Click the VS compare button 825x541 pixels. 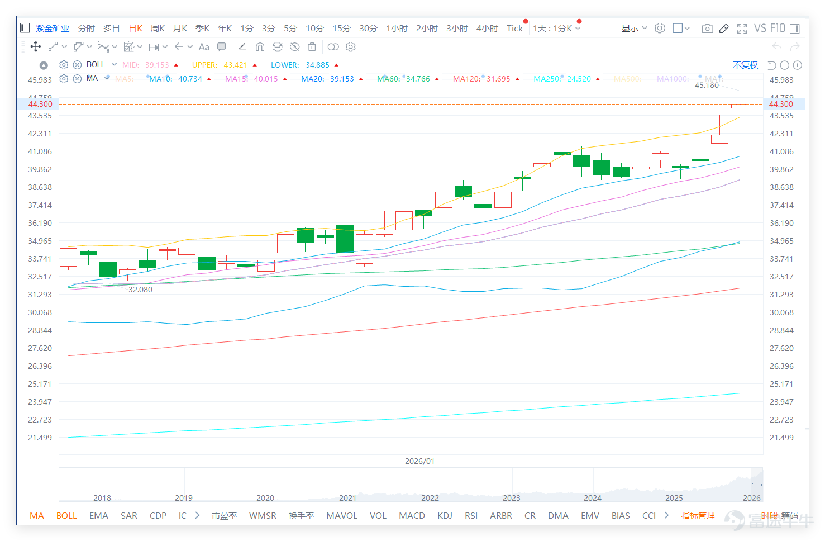pos(760,28)
